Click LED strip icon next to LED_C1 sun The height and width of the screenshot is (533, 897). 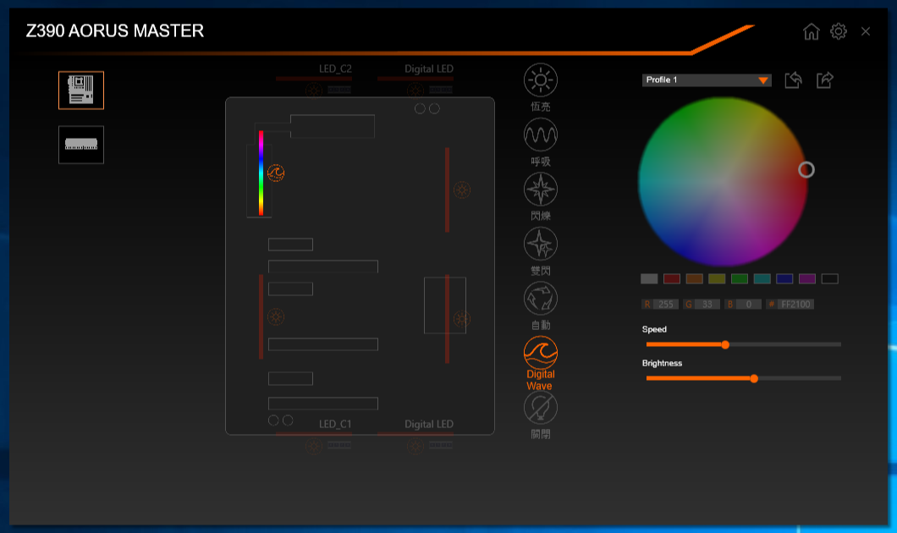tap(339, 446)
